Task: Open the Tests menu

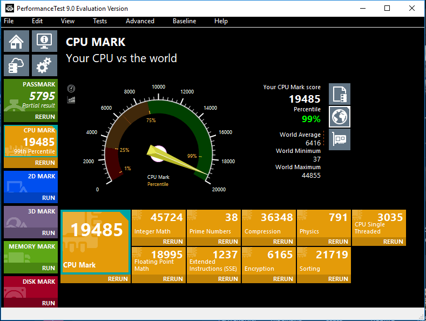Action: point(100,21)
